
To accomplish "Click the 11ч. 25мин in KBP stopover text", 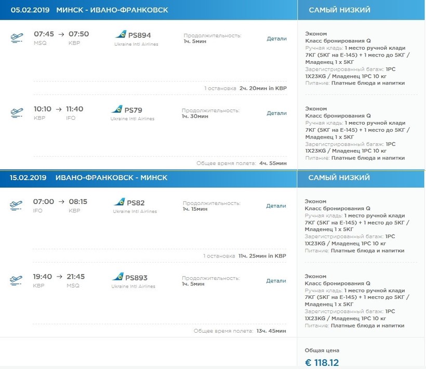I will tap(262, 256).
